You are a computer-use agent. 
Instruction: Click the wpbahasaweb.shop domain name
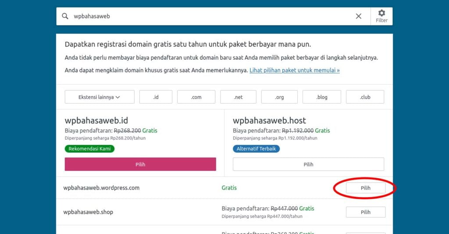click(x=88, y=212)
